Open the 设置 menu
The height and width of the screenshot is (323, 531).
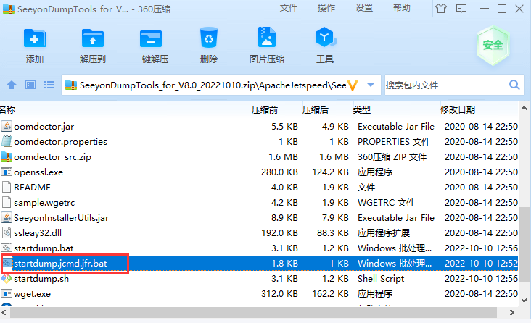tap(364, 8)
